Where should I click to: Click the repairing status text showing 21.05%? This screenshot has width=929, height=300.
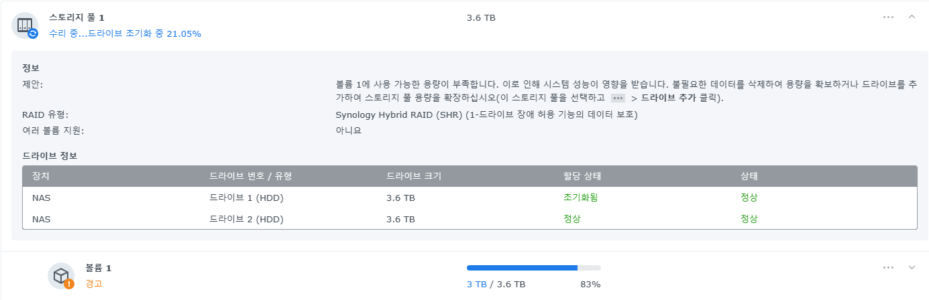pyautogui.click(x=125, y=33)
